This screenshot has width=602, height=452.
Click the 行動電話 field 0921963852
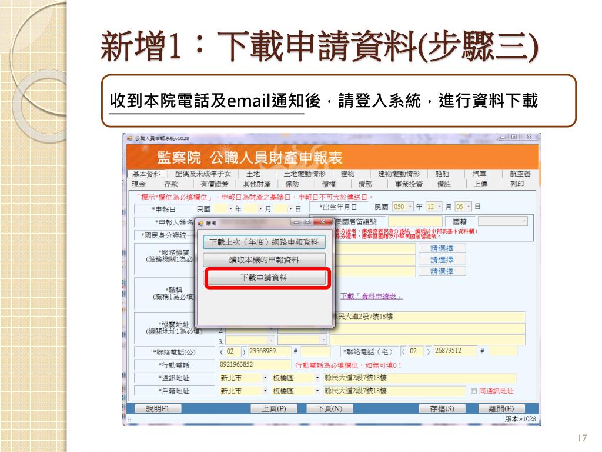click(255, 364)
